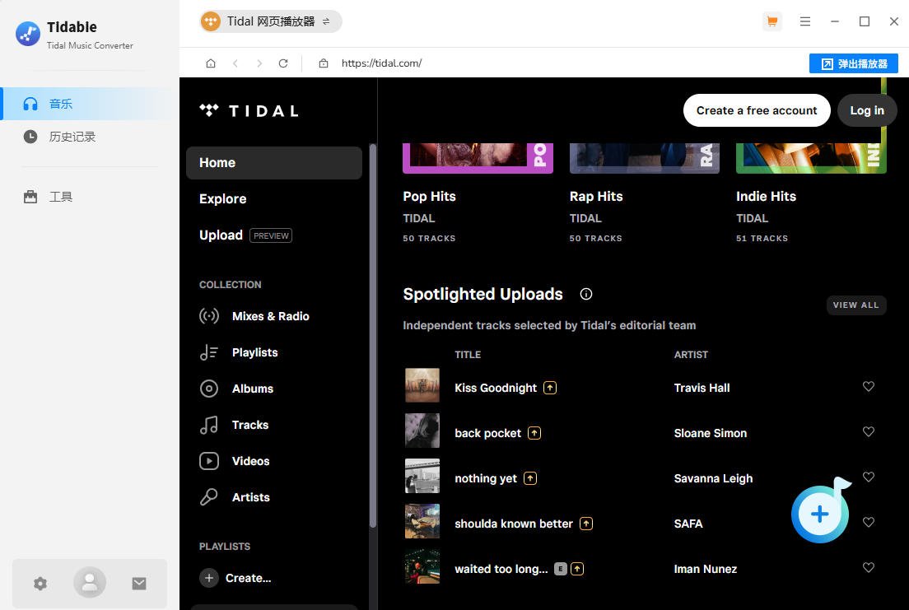Screen dimensions: 909x610
Task: Open Pop Hits playlist cover
Action: coord(478,158)
